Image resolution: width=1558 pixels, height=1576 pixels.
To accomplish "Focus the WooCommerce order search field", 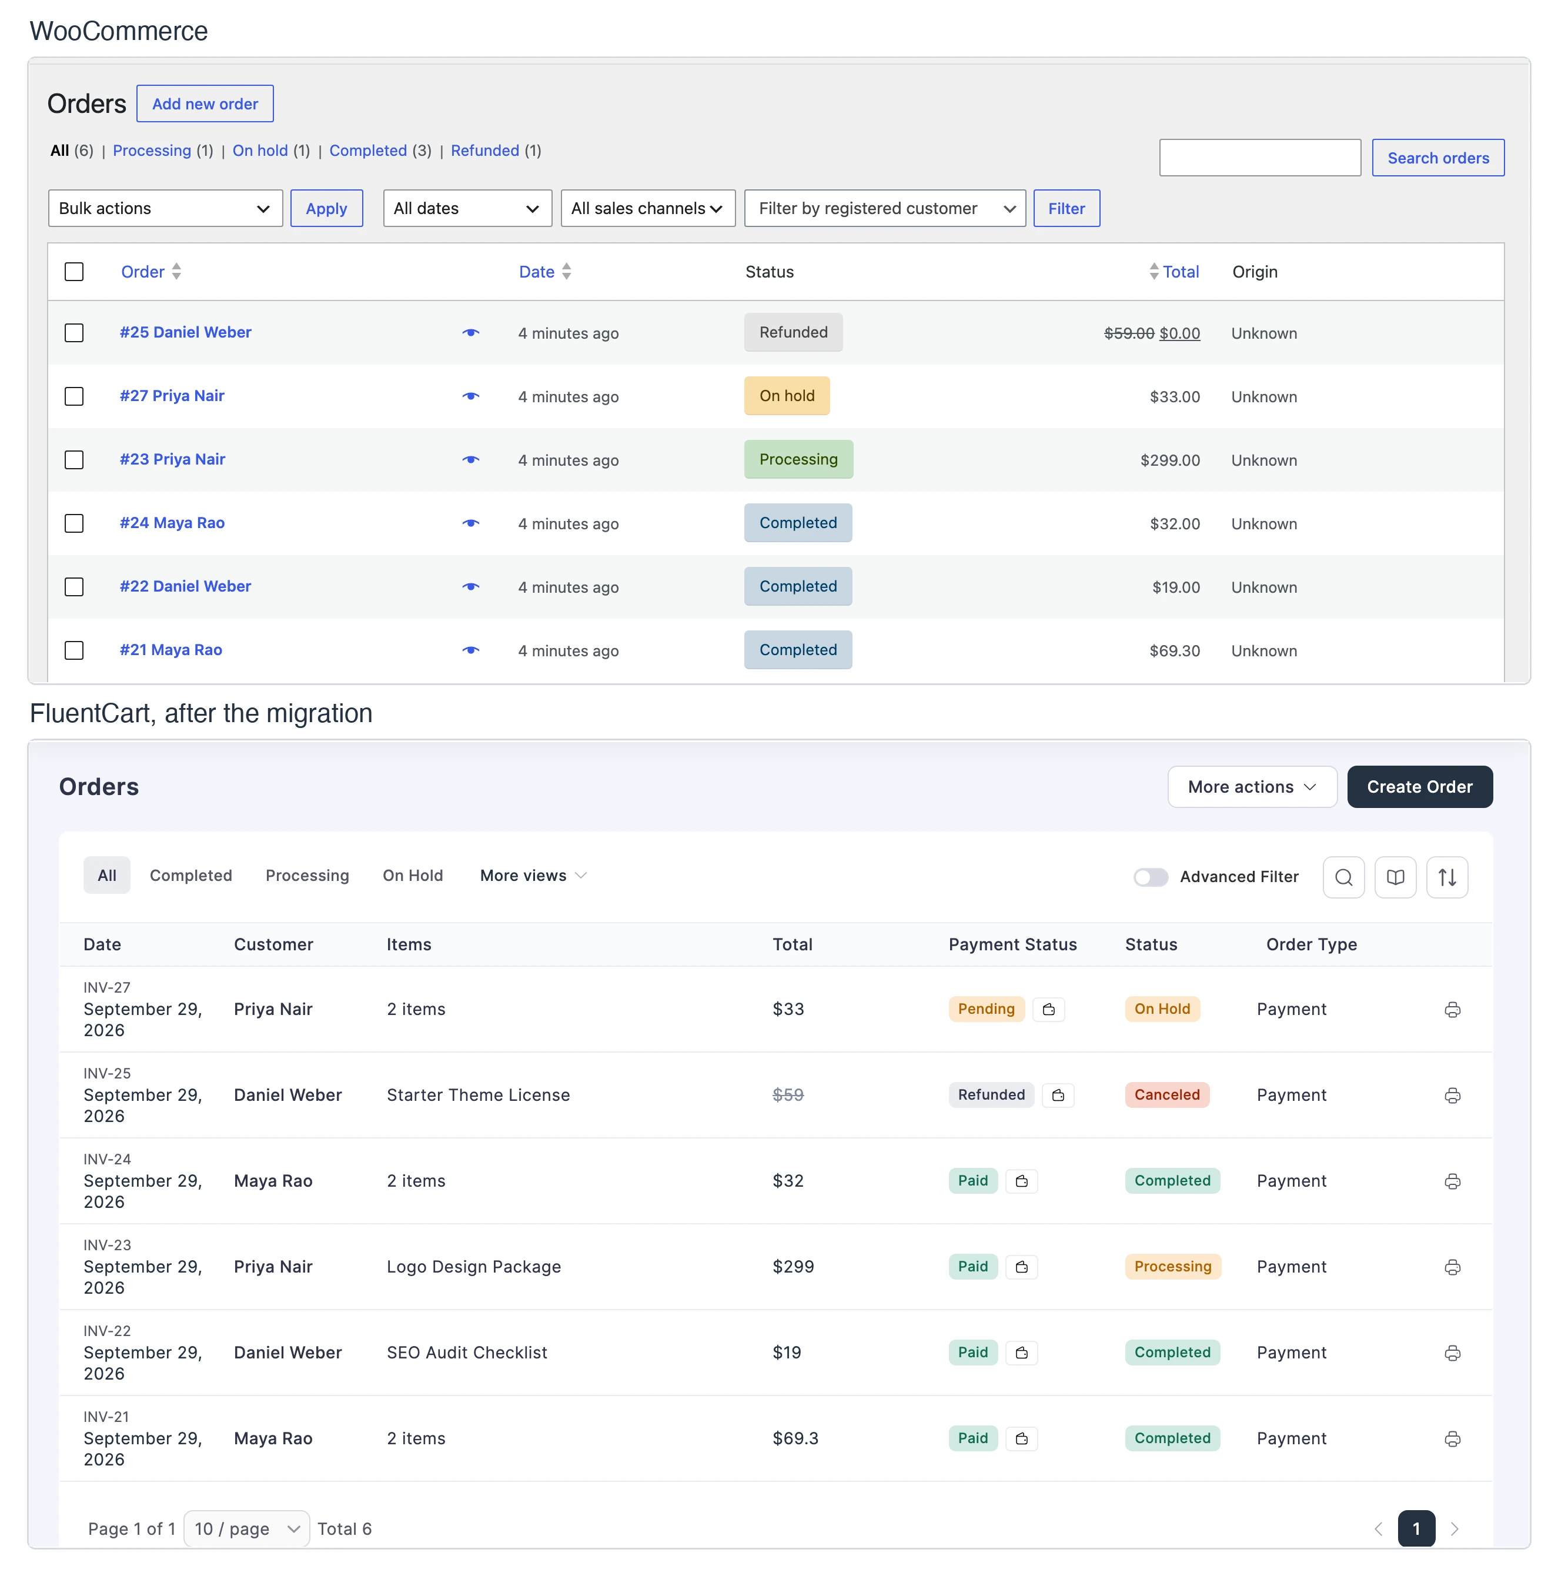I will point(1261,158).
